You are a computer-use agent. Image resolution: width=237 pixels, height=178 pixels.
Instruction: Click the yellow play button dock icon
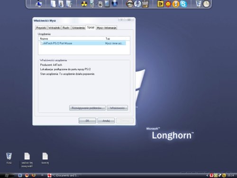coord(160,4)
